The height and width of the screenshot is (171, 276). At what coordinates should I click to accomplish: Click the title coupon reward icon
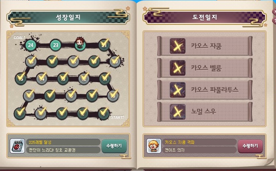(x=17, y=146)
